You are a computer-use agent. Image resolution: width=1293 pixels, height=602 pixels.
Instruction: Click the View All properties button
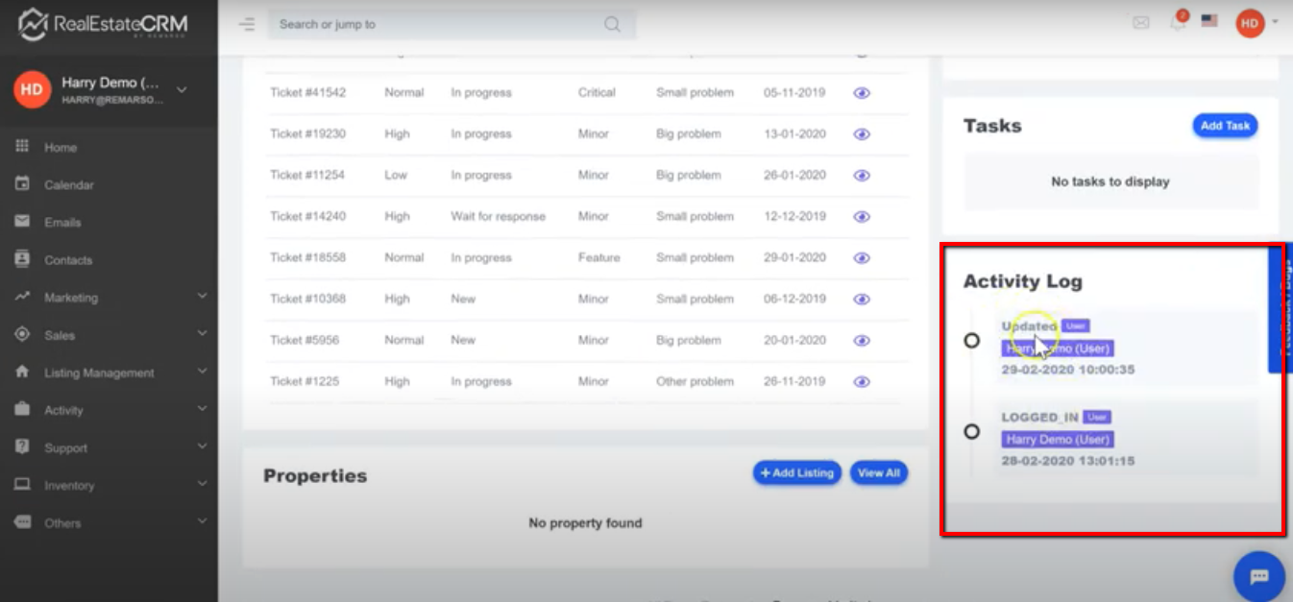pos(878,473)
